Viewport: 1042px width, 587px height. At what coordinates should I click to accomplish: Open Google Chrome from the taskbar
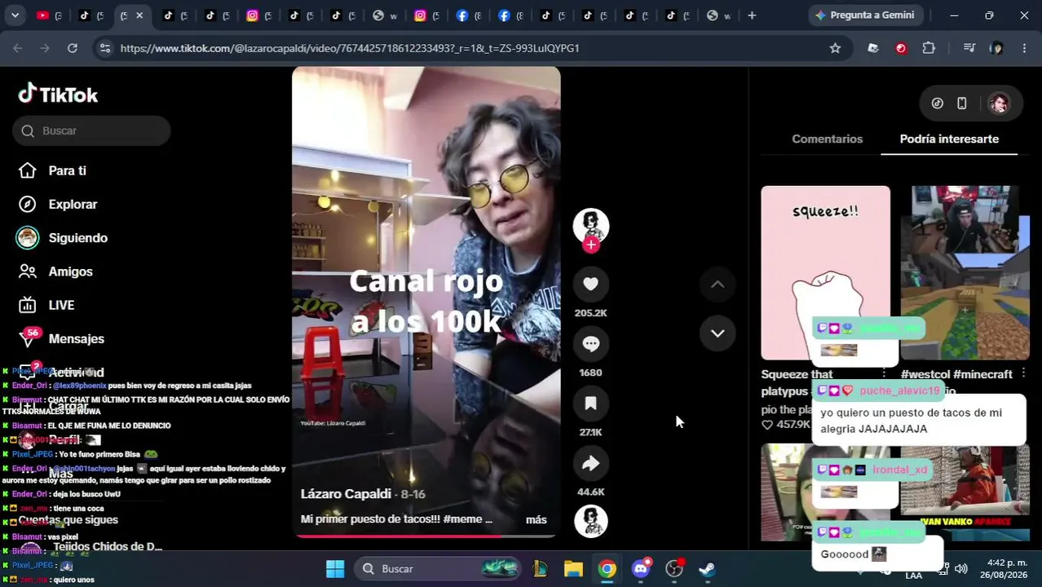coord(607,568)
